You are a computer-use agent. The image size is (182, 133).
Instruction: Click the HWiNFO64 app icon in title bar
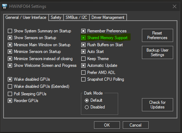coord(5,6)
